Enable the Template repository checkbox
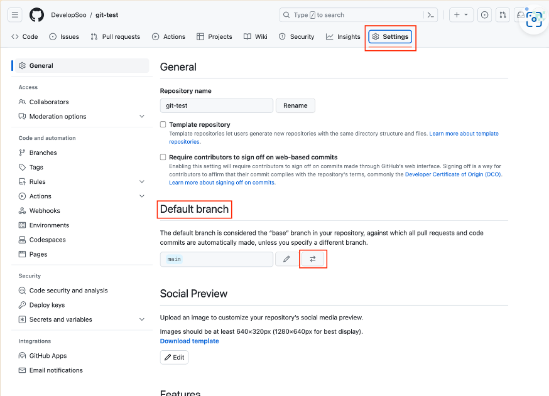Image resolution: width=549 pixels, height=396 pixels. pos(163,124)
